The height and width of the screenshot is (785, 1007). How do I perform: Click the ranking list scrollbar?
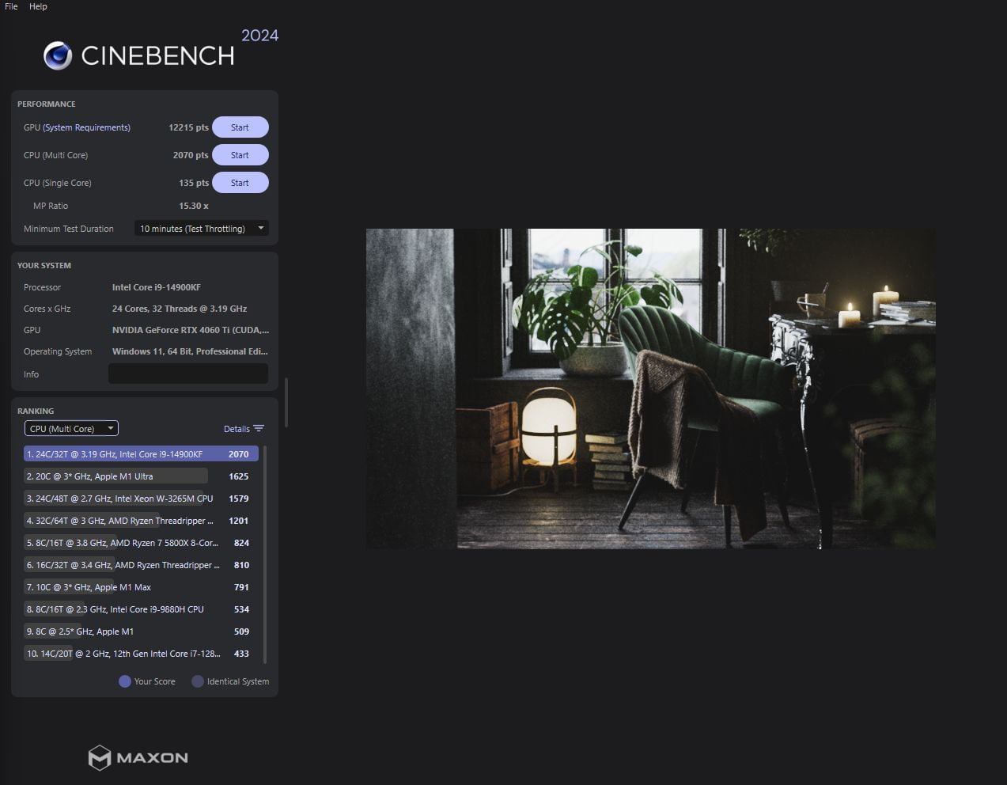265,554
